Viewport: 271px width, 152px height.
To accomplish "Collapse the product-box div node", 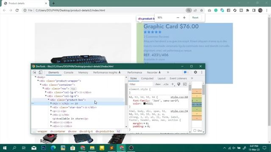I will tap(48, 100).
